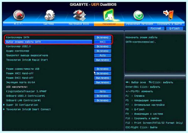Click F7 Оптимальные настройки line
The width and height of the screenshot is (188, 133).
click(145, 105)
